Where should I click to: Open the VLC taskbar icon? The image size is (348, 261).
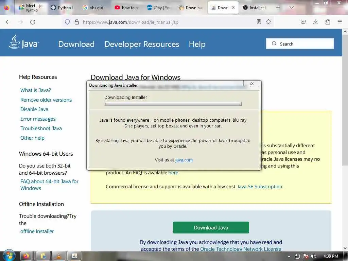(59, 256)
